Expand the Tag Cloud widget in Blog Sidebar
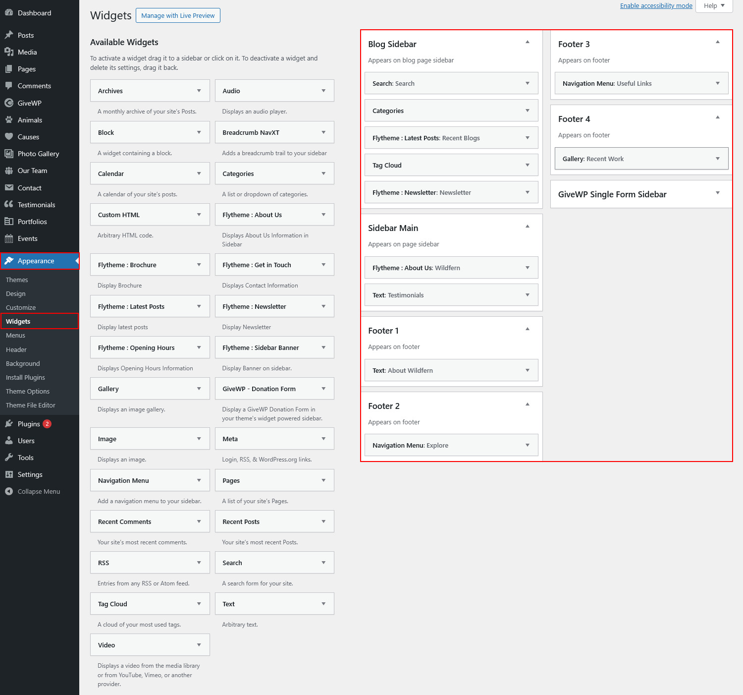This screenshot has width=743, height=695. click(527, 165)
